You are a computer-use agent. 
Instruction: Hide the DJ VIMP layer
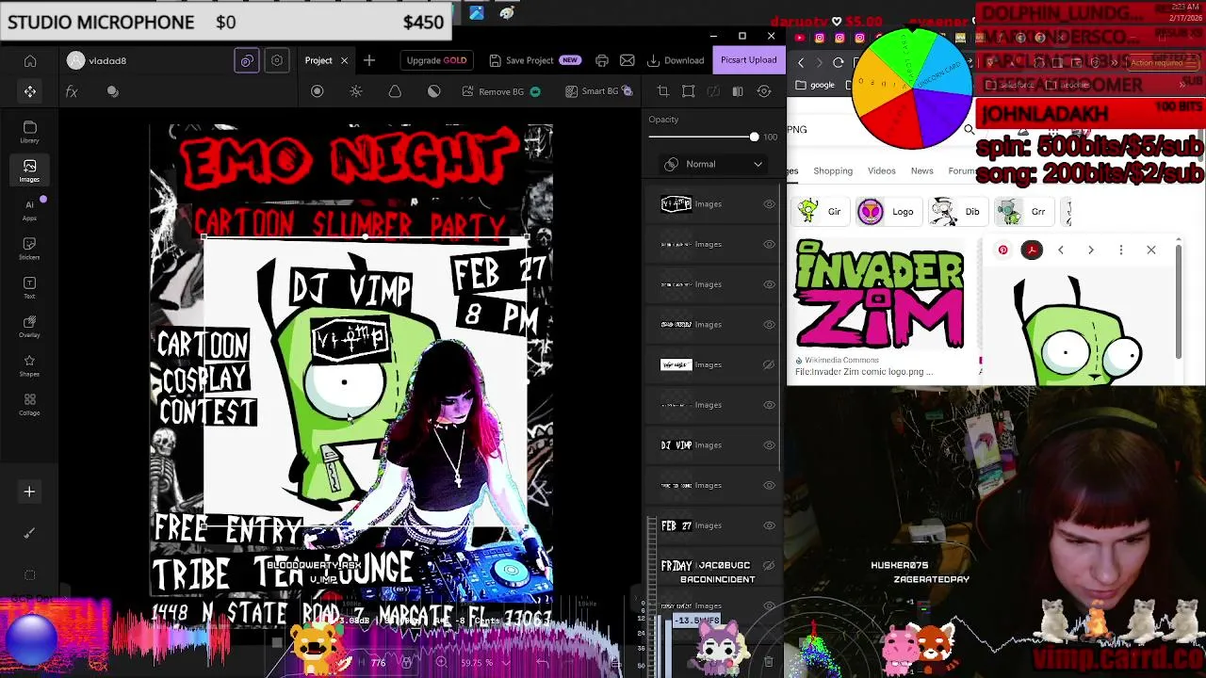[x=769, y=445]
